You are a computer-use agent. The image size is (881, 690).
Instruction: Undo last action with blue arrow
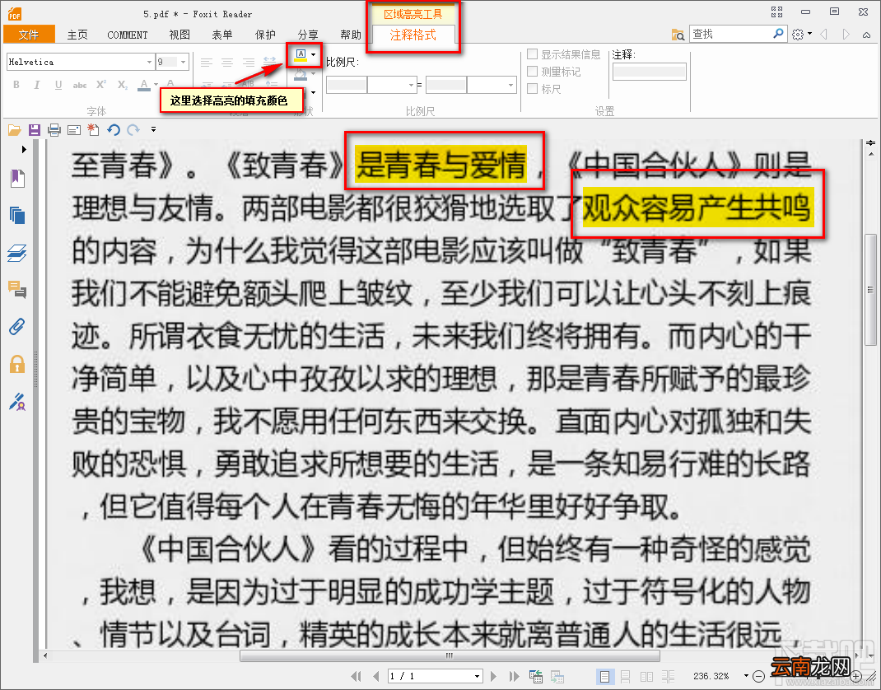(114, 130)
